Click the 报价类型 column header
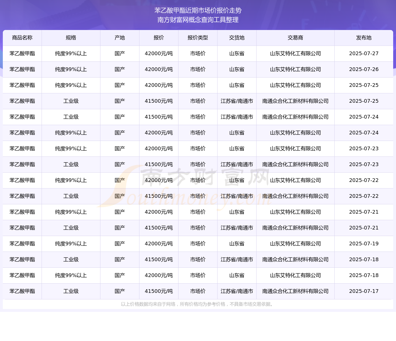396x341 pixels. click(x=198, y=38)
